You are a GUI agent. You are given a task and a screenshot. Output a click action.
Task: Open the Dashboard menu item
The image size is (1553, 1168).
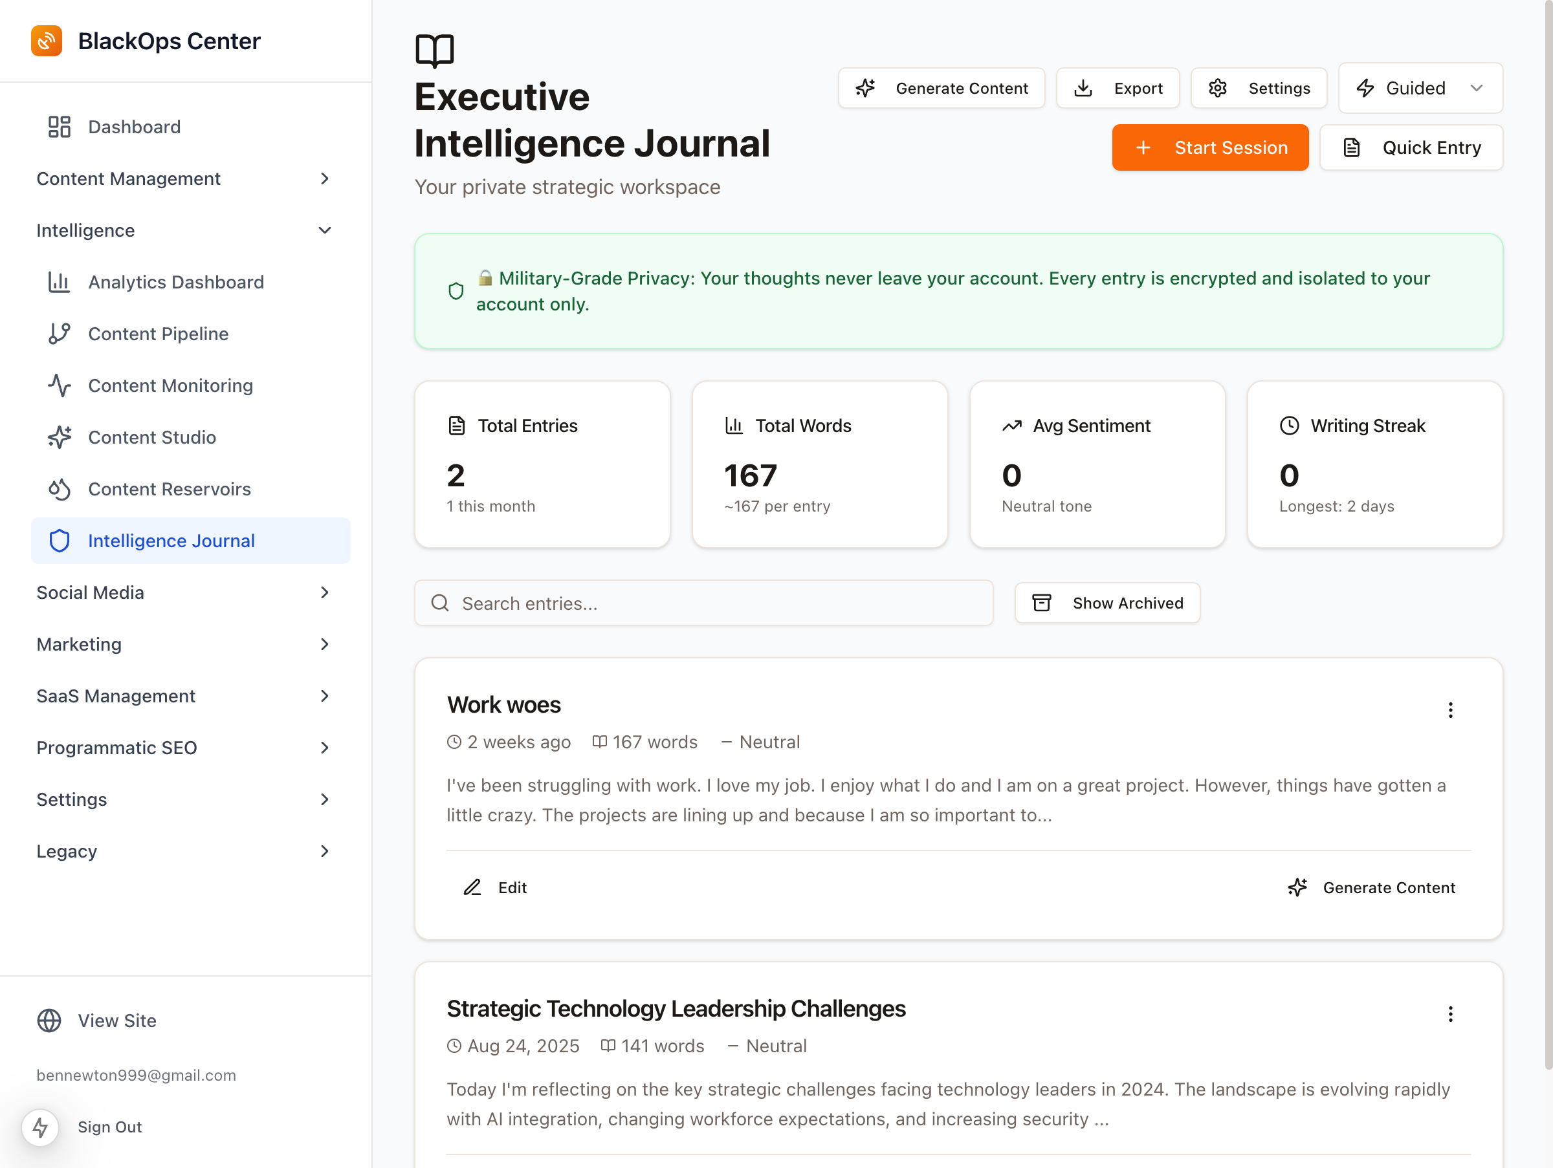(x=134, y=127)
